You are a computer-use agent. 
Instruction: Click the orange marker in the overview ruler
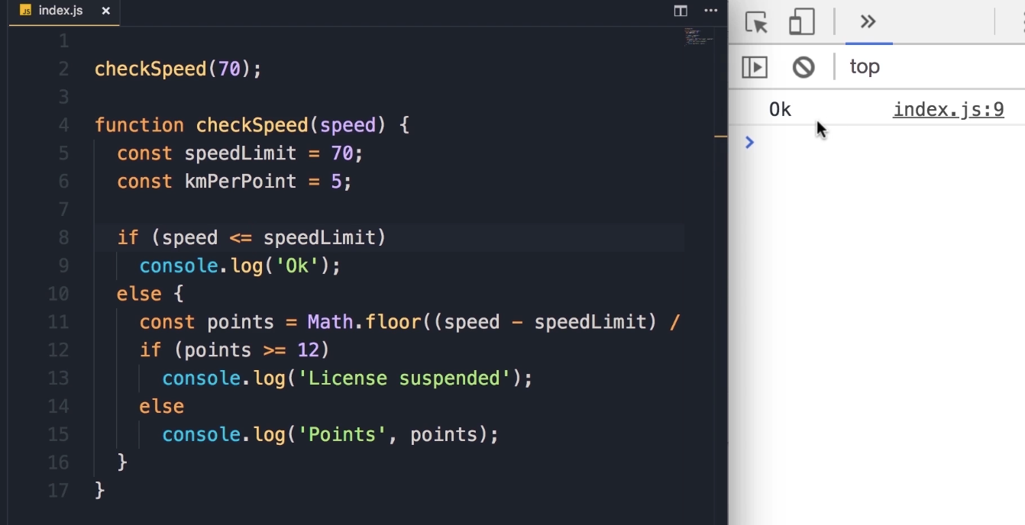pos(720,137)
